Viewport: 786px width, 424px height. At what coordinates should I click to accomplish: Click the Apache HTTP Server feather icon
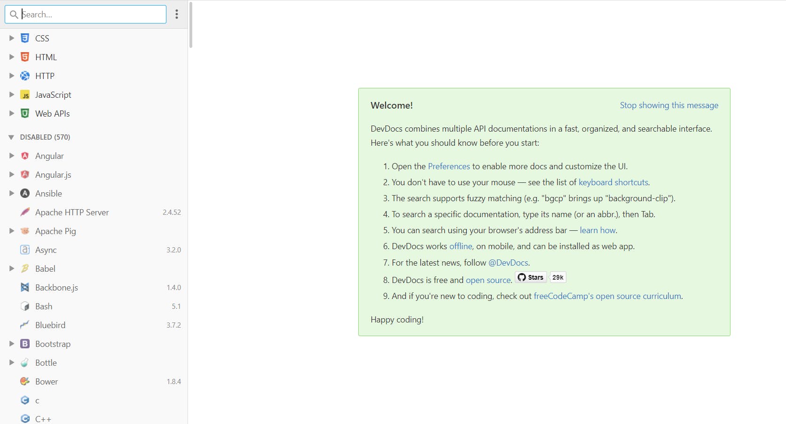click(25, 212)
